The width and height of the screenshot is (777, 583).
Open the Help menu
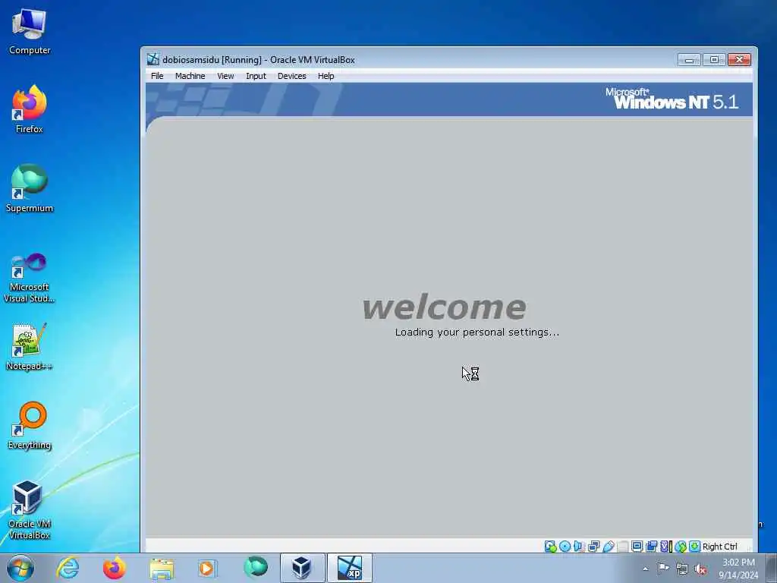[326, 76]
